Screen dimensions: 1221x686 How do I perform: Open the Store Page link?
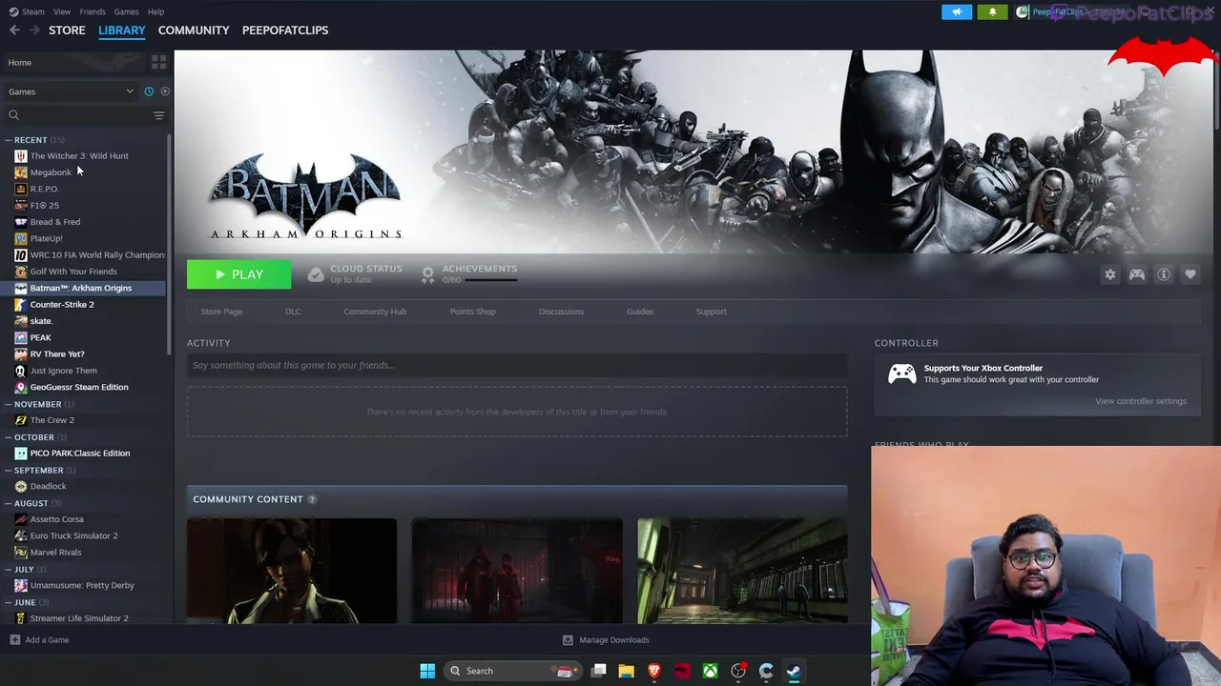coord(221,312)
